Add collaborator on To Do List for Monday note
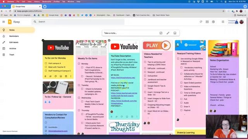This screenshot has height=139, width=248. coord(50,76)
